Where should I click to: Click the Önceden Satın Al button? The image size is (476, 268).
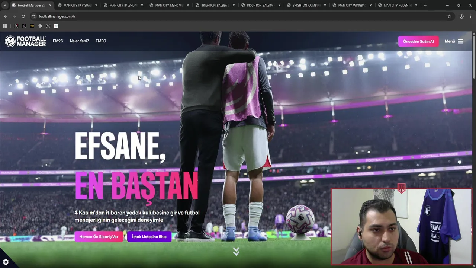[x=418, y=41]
